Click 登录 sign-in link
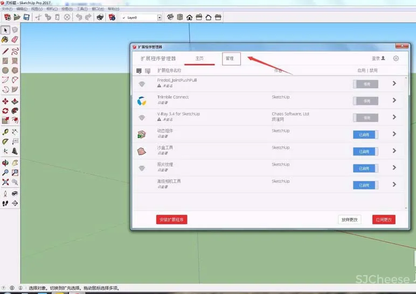416x294 pixels. click(x=378, y=58)
